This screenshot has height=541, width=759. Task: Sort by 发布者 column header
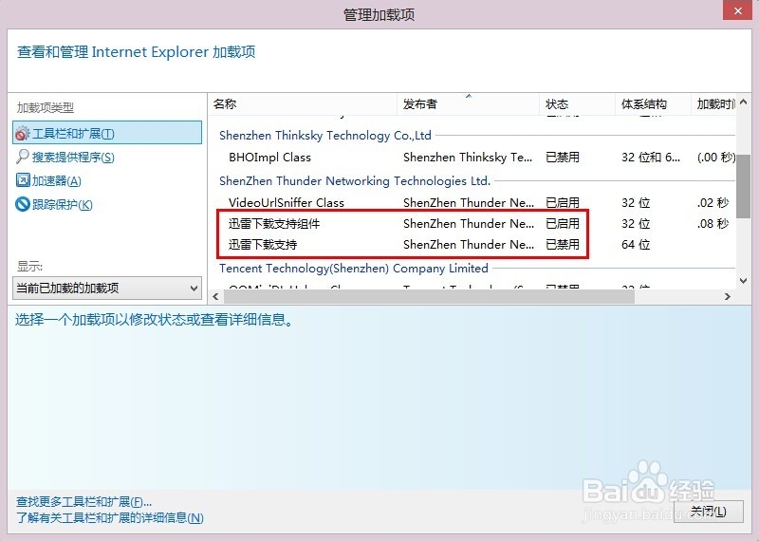468,103
